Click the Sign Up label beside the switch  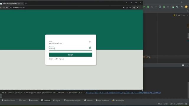[61, 59]
